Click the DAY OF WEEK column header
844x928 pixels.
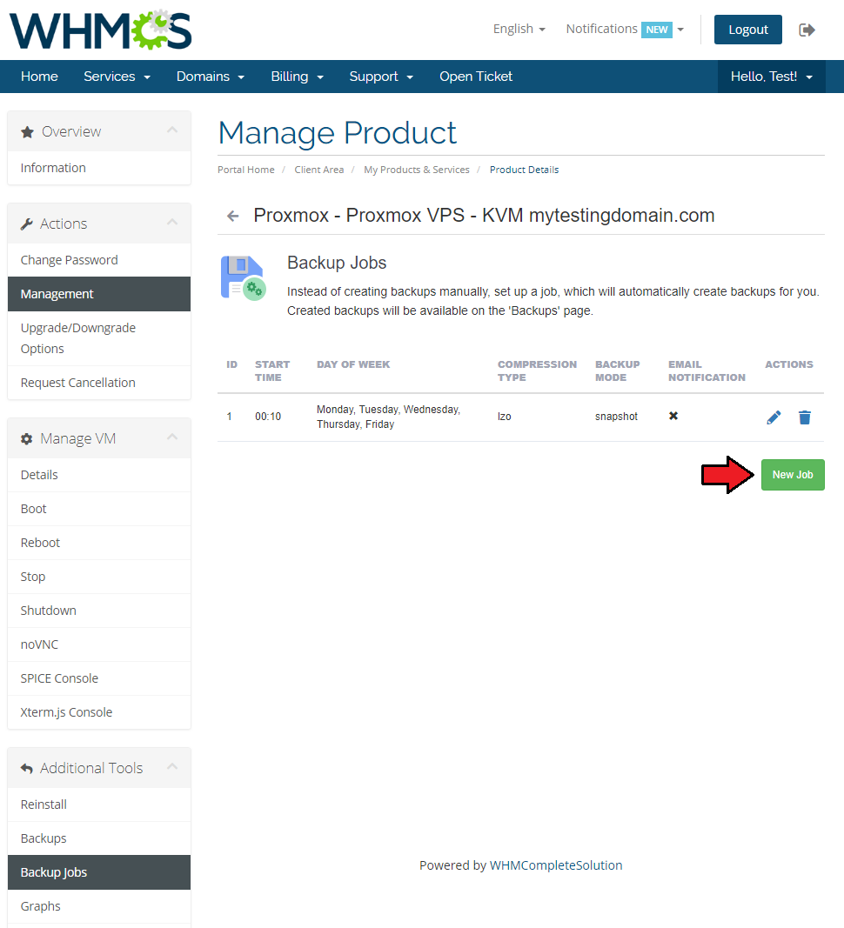pos(353,364)
